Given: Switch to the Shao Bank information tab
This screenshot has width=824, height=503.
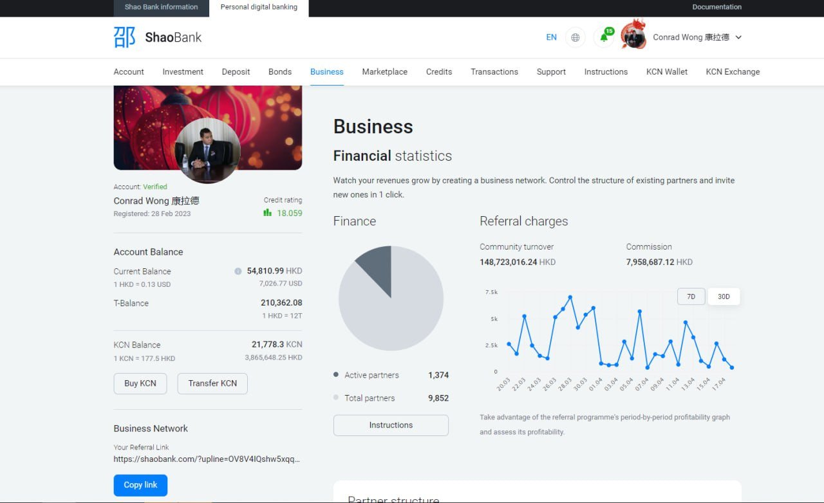Looking at the screenshot, I should click(x=161, y=8).
